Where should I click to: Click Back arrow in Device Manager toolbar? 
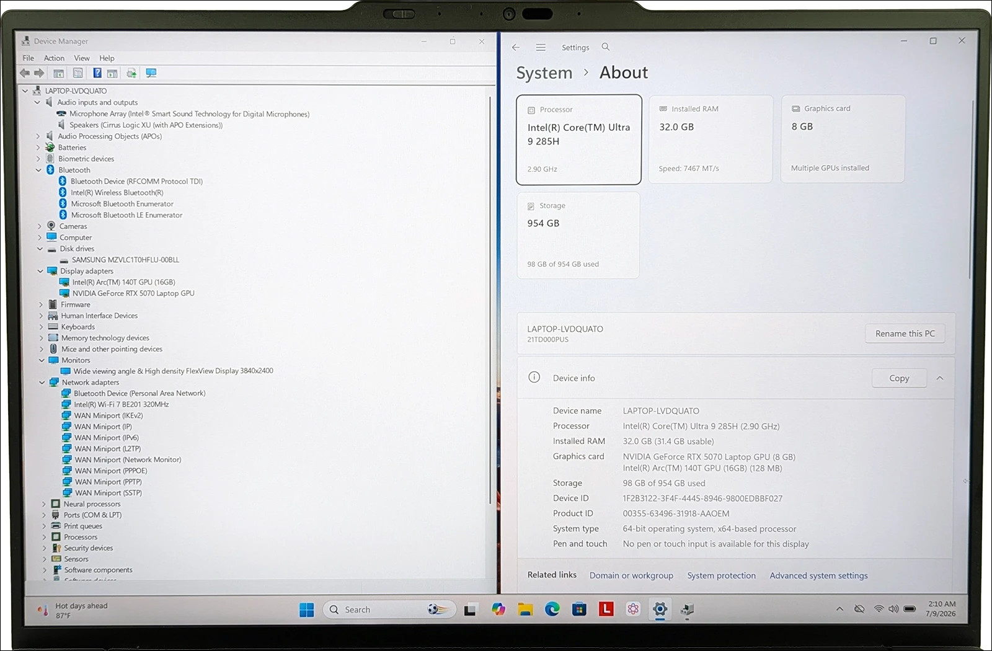(25, 73)
